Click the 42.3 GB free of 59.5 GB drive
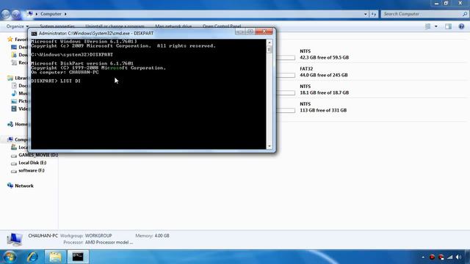The image size is (470, 264). tap(324, 57)
